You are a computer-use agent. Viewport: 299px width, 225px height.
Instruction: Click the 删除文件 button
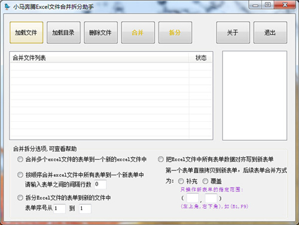click(100, 32)
